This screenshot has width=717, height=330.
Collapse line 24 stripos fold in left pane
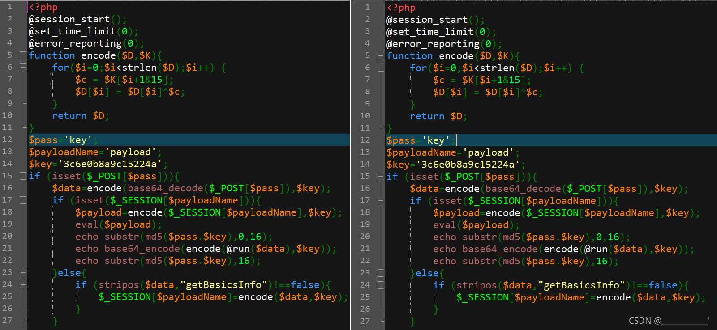pos(23,285)
